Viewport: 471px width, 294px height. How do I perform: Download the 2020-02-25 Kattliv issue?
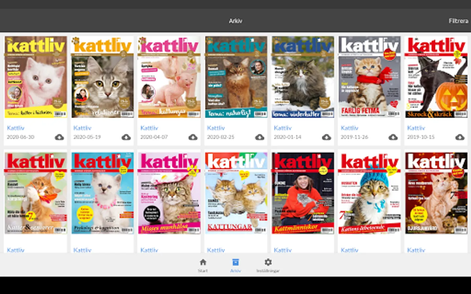pyautogui.click(x=260, y=137)
